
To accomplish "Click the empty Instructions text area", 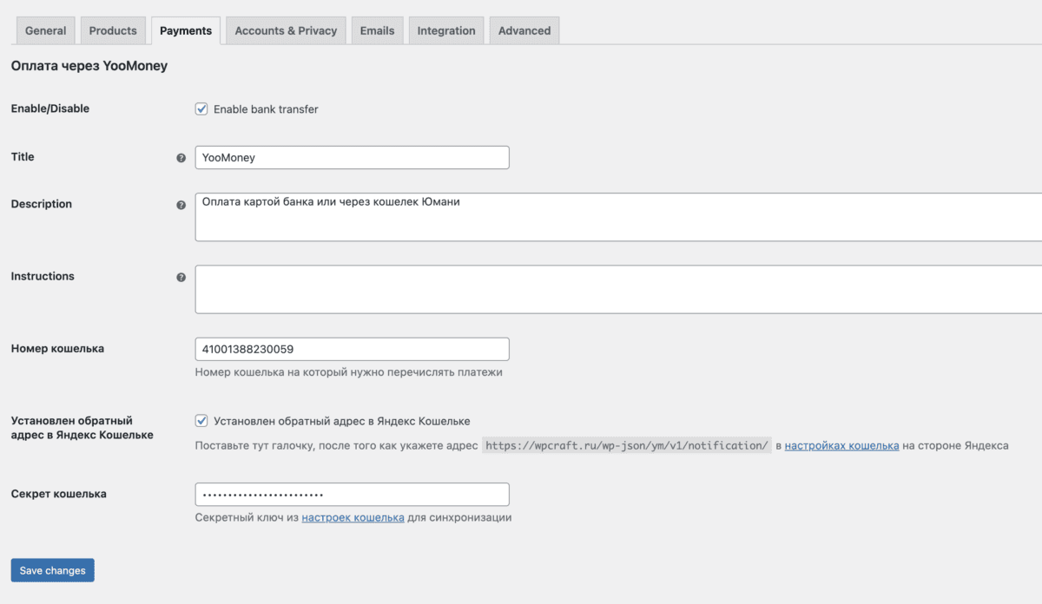I will click(x=617, y=289).
